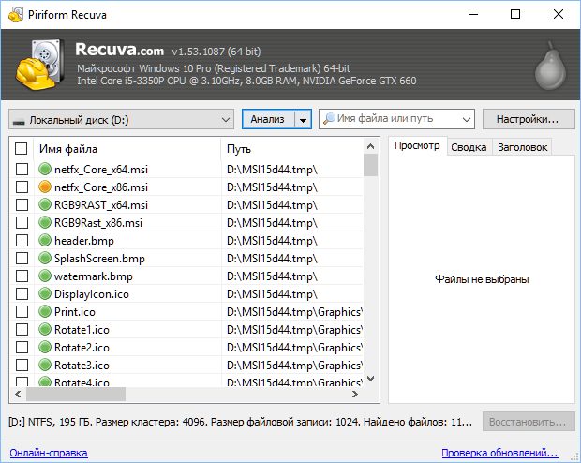The image size is (581, 463).
Task: Sort by the Путь column header
Action: 292,149
